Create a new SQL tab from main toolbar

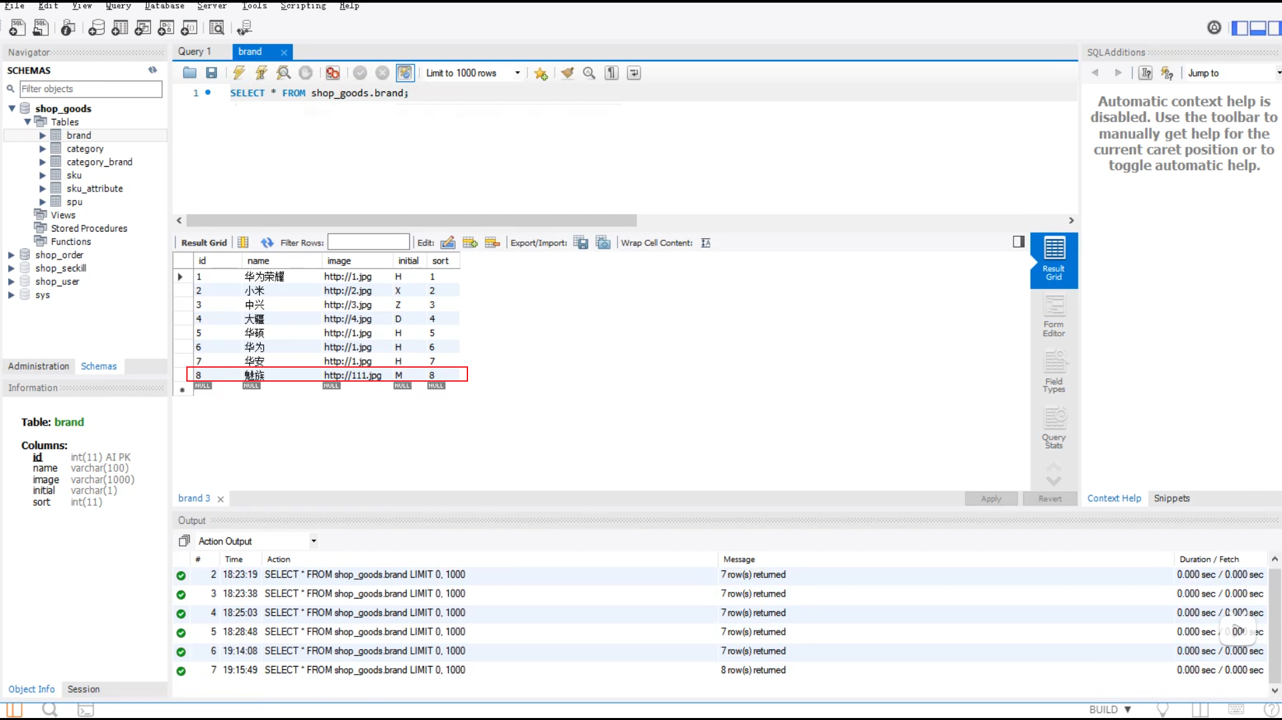coord(17,27)
